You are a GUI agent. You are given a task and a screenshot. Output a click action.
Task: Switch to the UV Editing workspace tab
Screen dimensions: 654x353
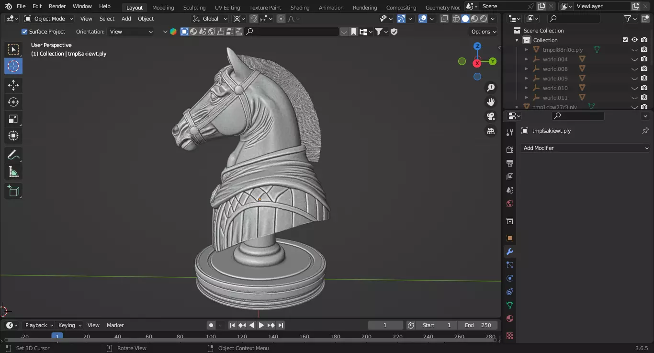pos(227,8)
